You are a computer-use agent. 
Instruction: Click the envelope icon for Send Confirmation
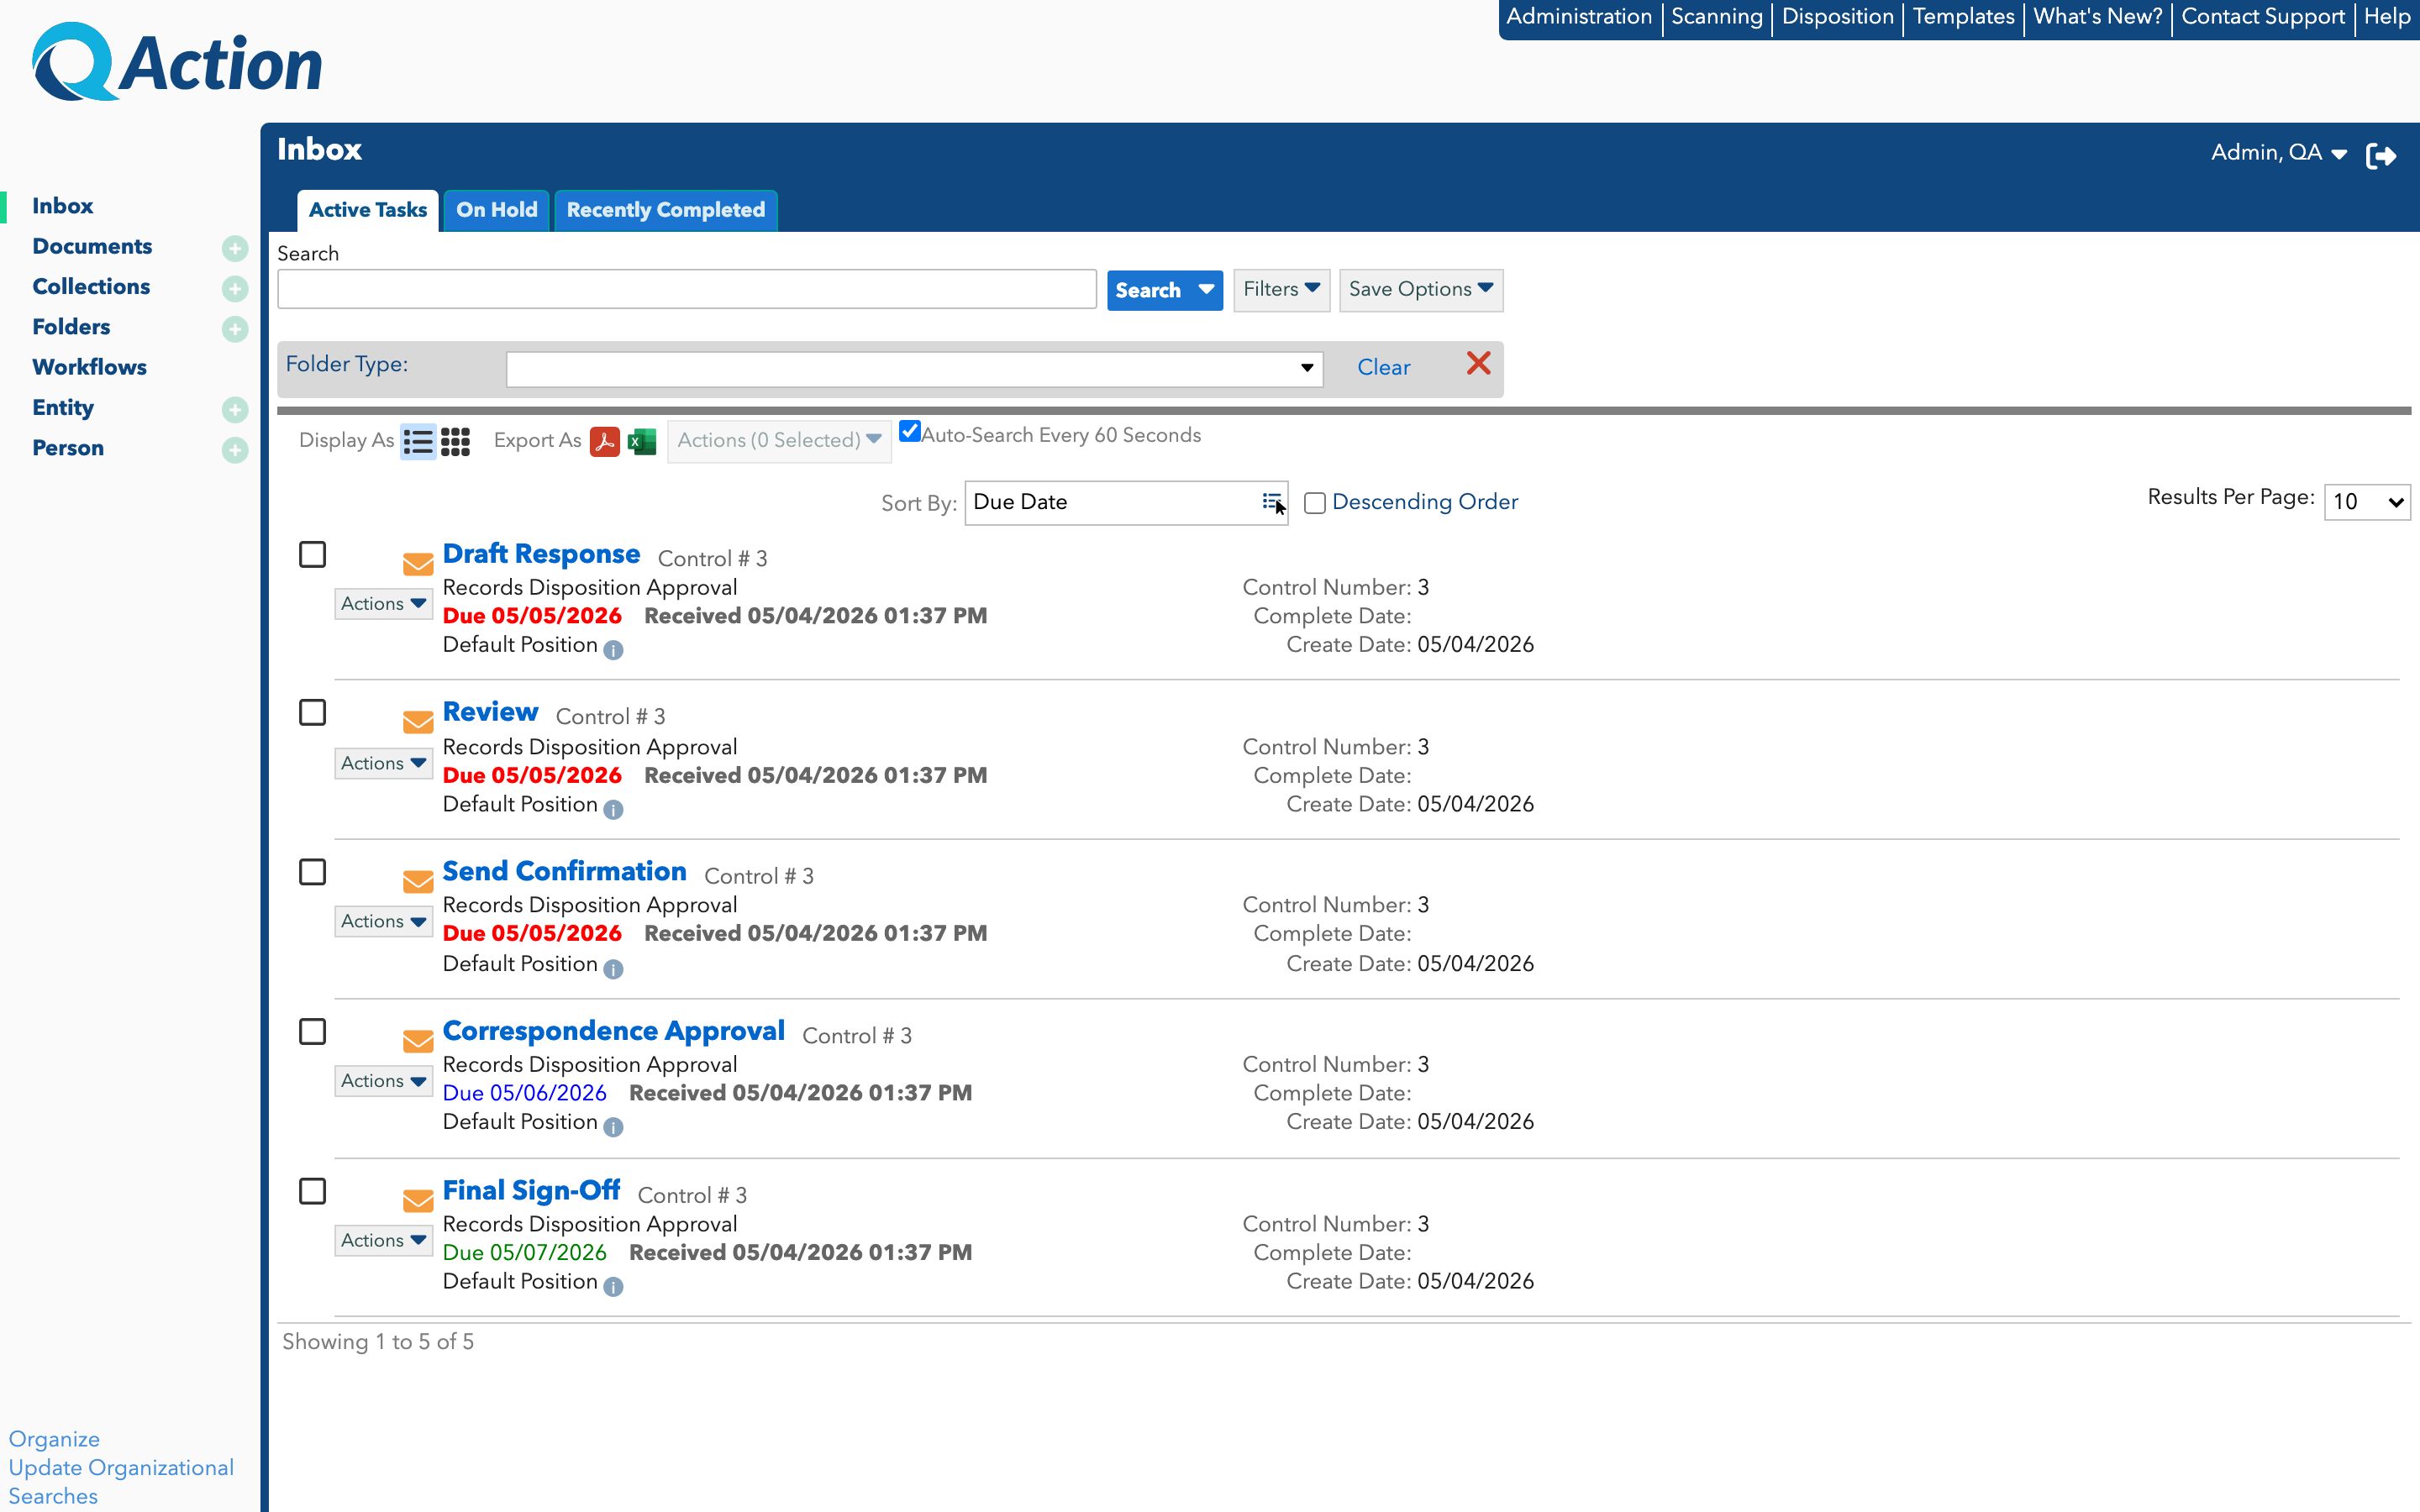tap(418, 881)
